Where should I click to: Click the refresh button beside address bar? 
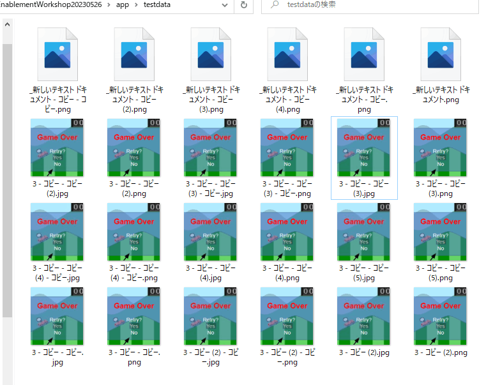(244, 4)
